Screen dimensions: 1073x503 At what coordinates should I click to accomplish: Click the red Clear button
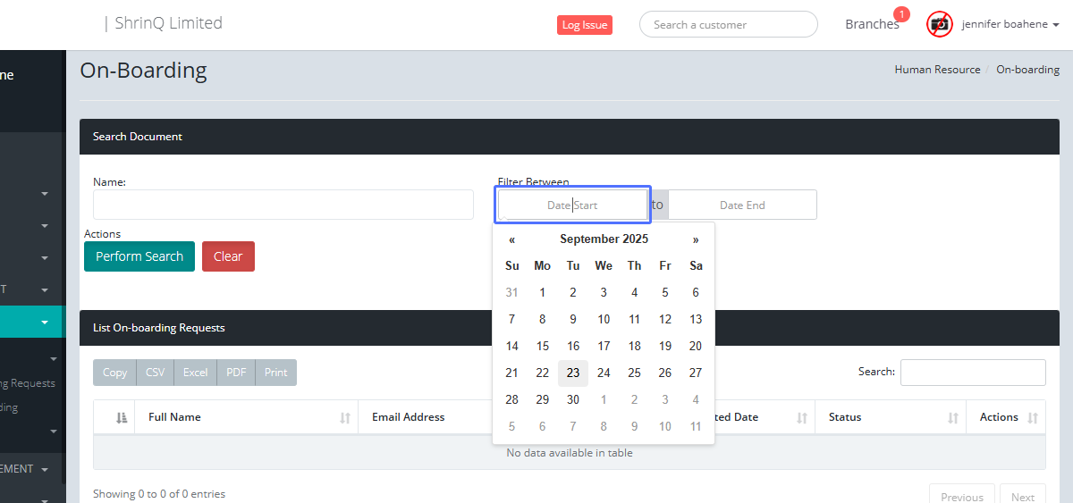(x=228, y=256)
